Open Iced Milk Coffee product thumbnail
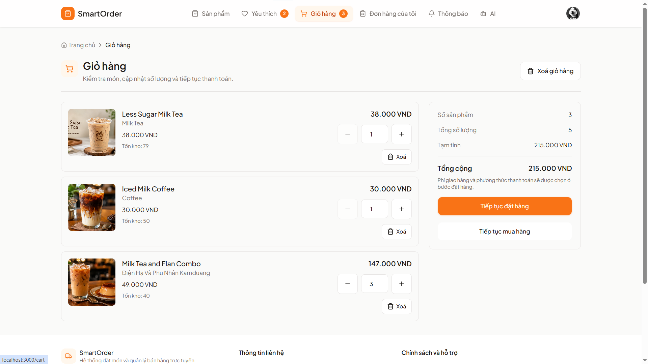 (x=91, y=207)
